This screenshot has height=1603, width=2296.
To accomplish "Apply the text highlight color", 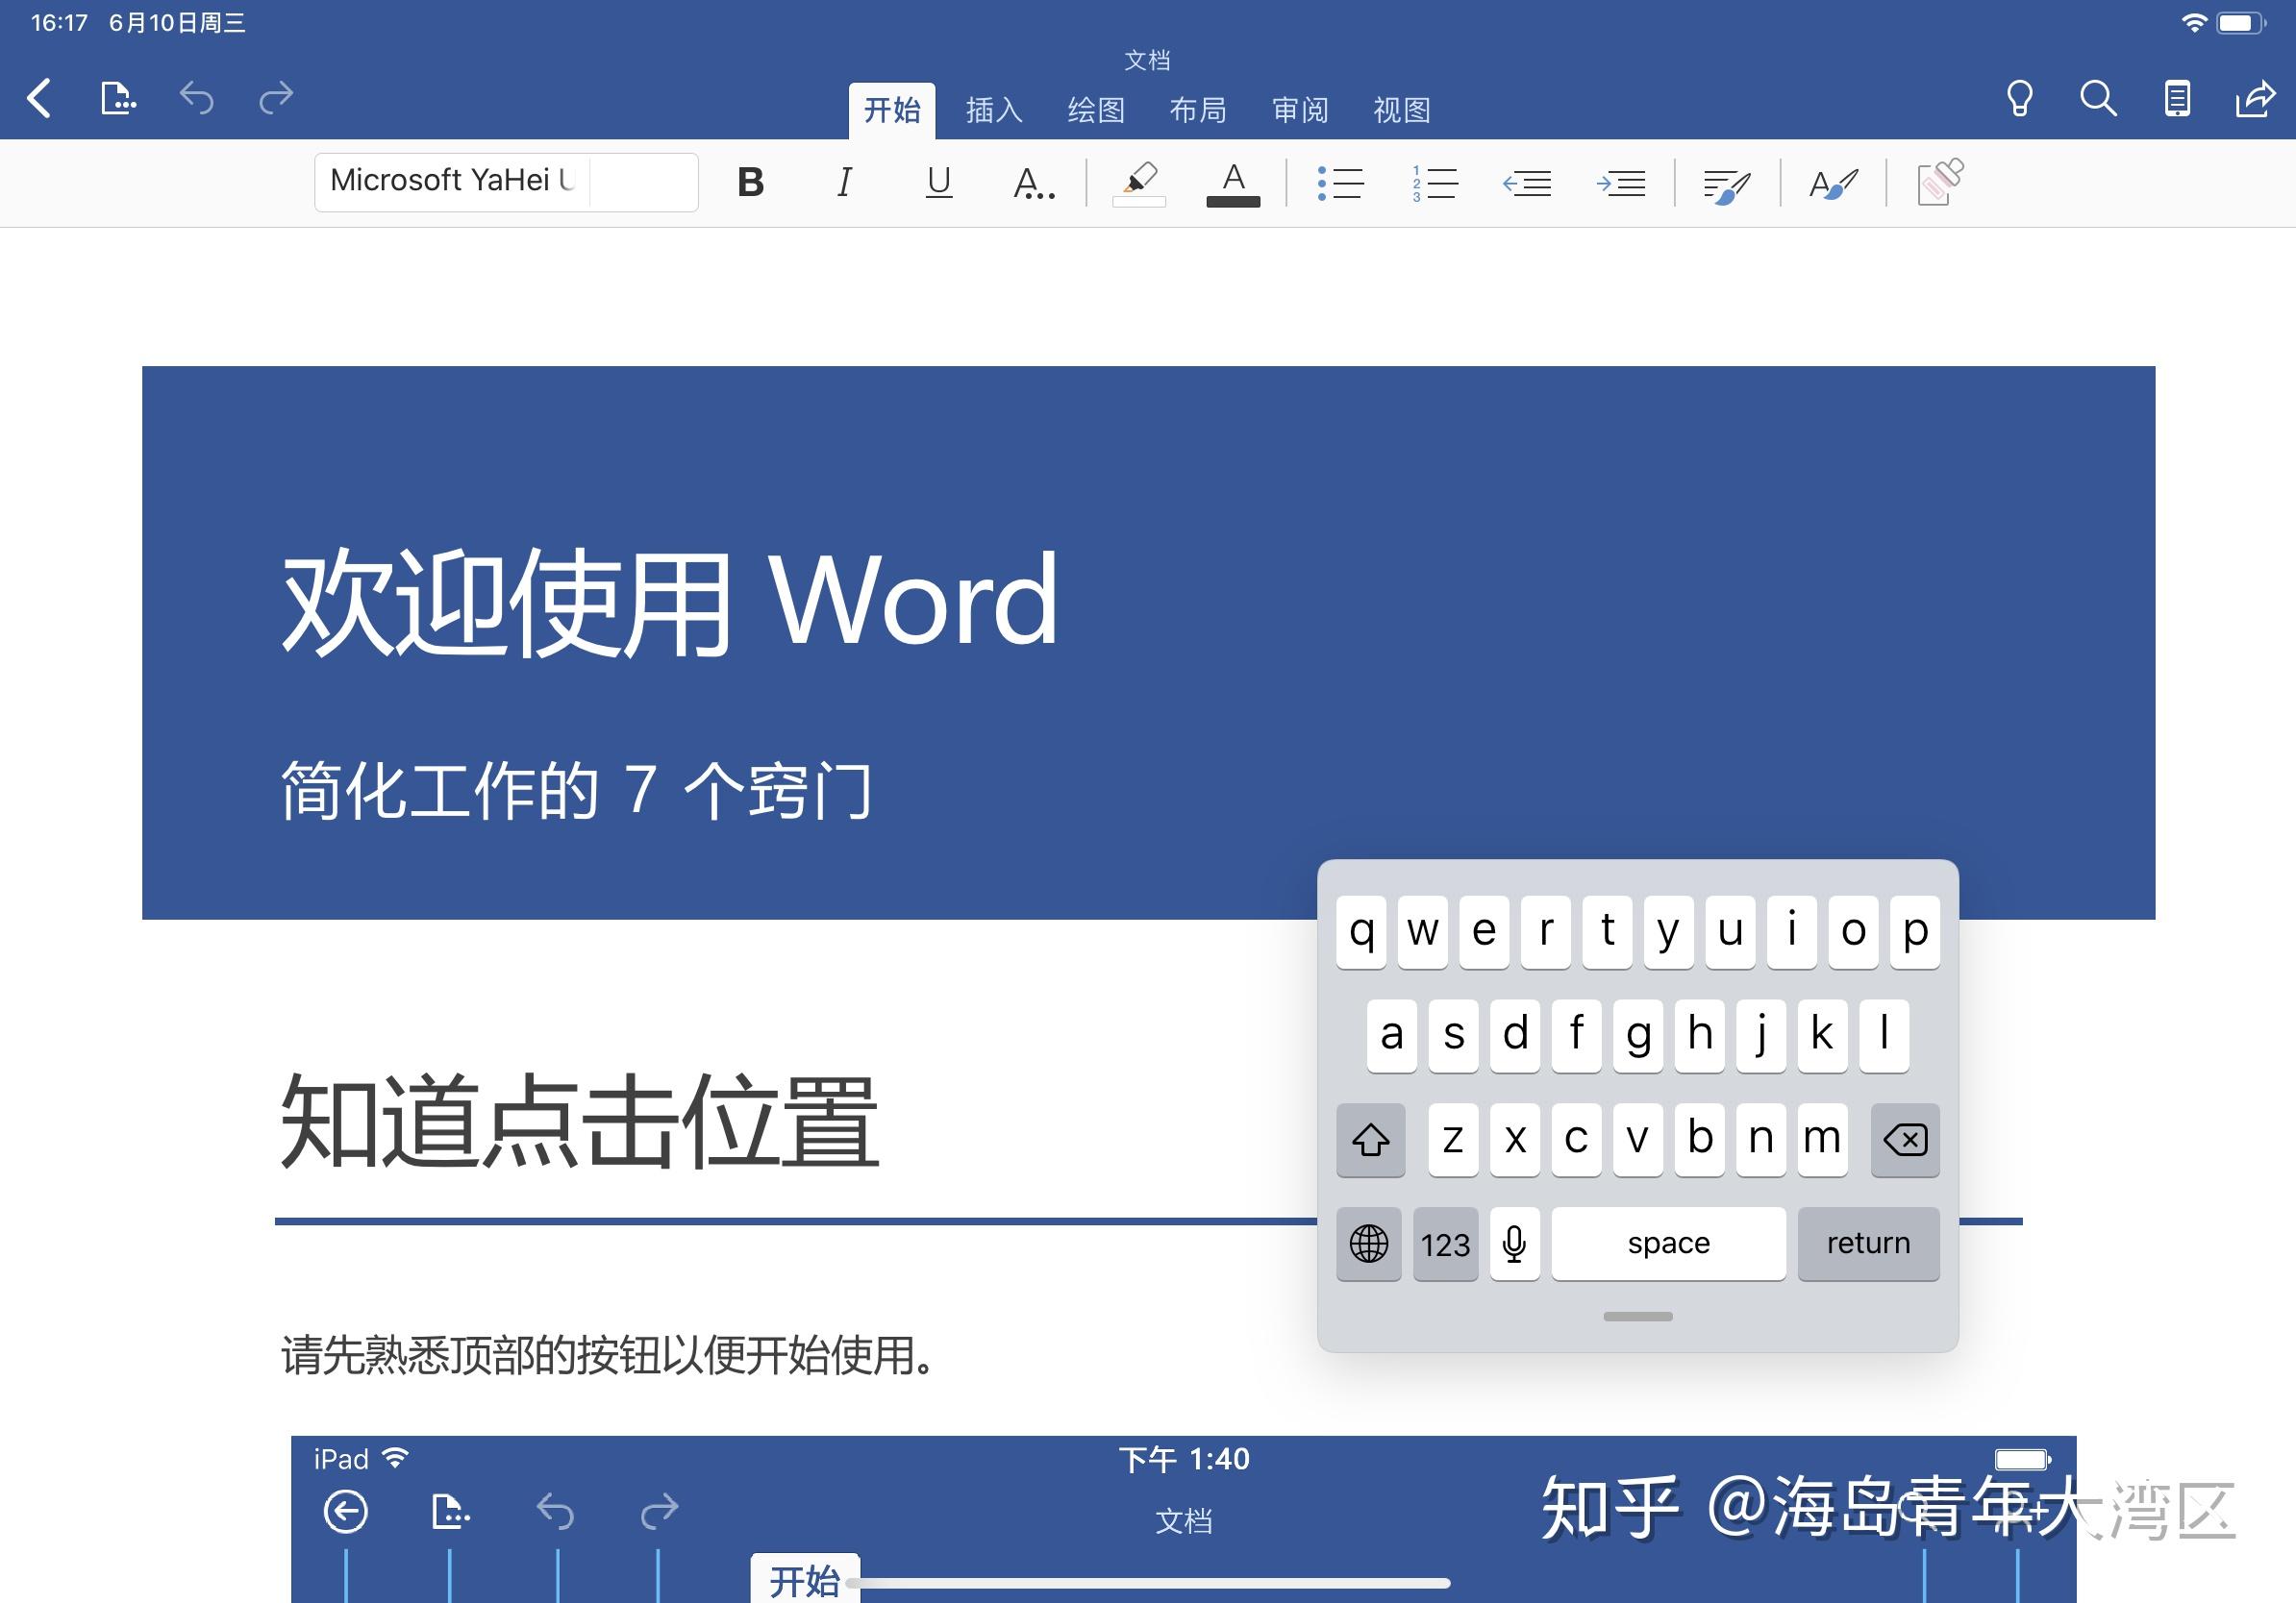I will pos(1139,184).
